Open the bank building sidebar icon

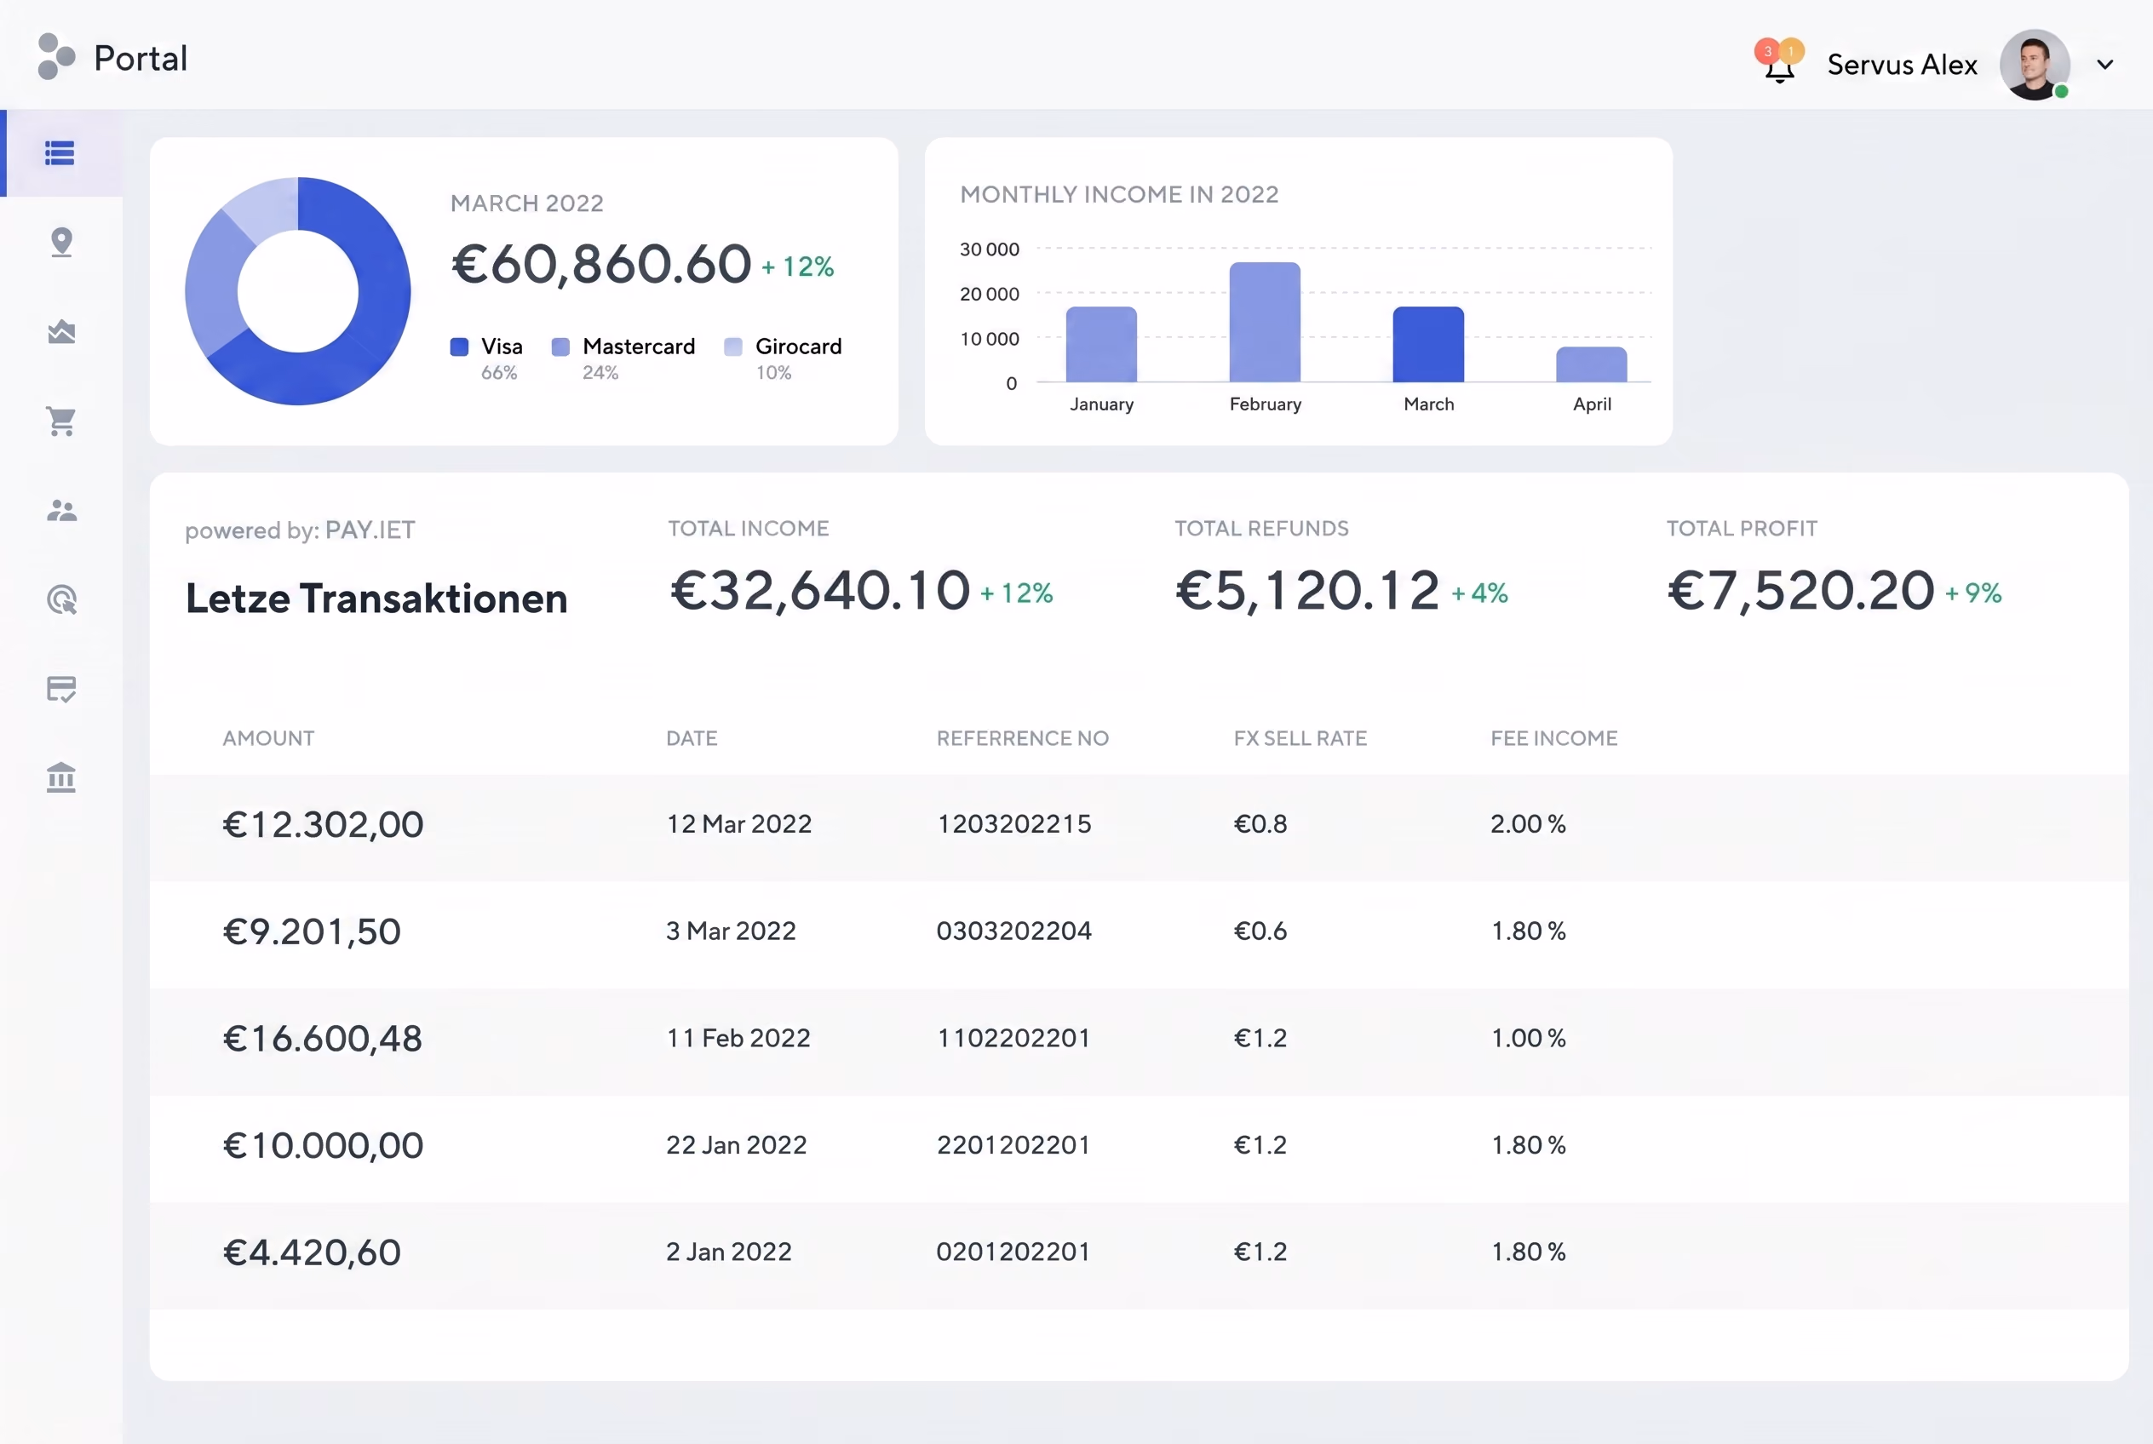pyautogui.click(x=61, y=777)
